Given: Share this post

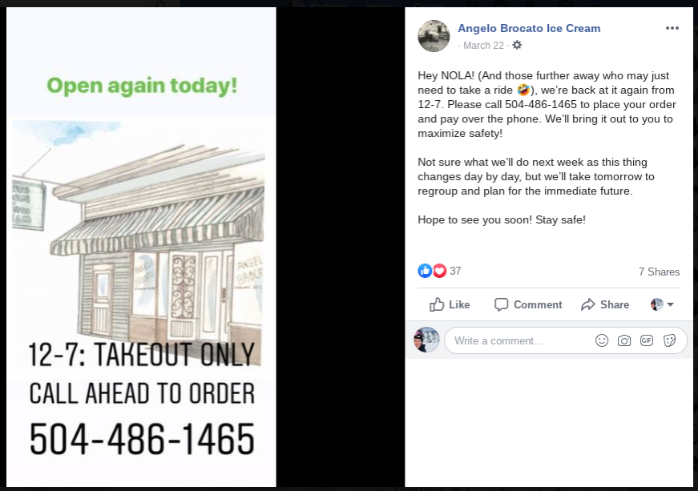Looking at the screenshot, I should [605, 304].
